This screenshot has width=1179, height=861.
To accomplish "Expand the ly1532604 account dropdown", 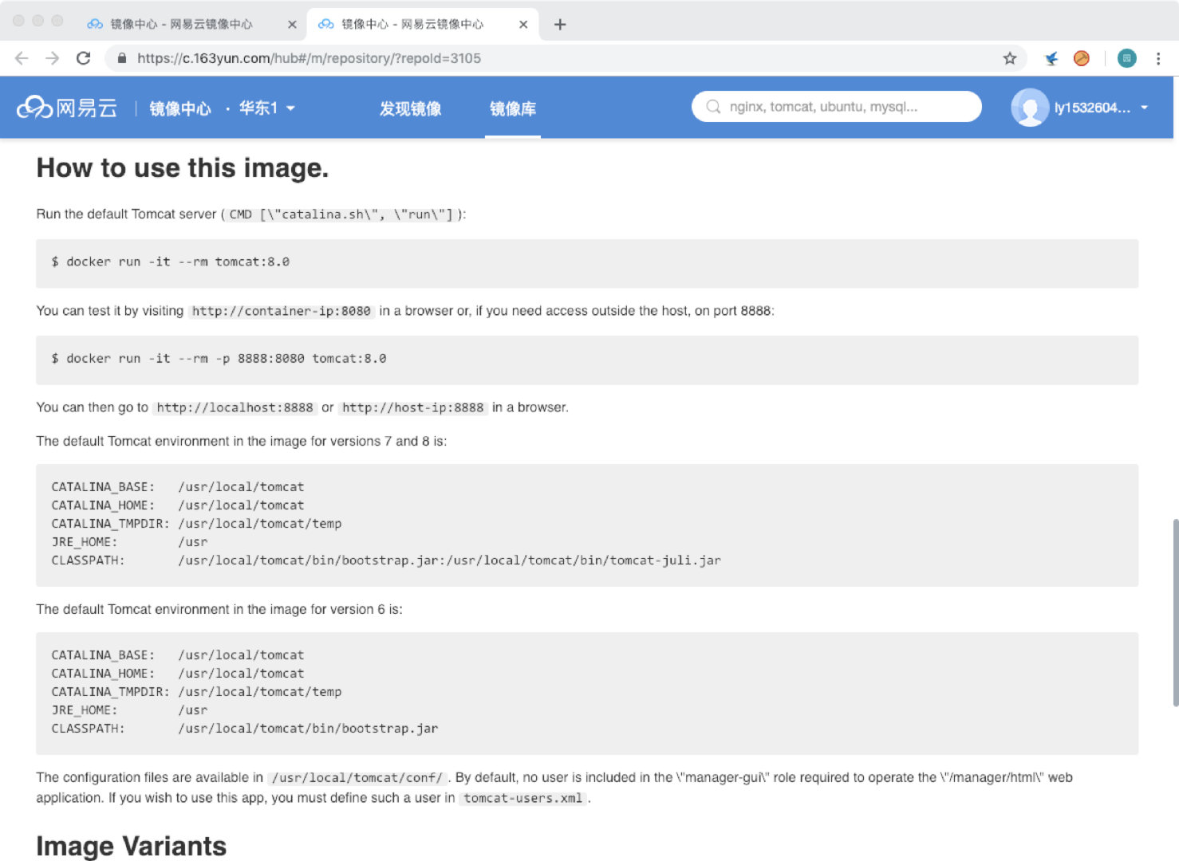I will pyautogui.click(x=1102, y=108).
